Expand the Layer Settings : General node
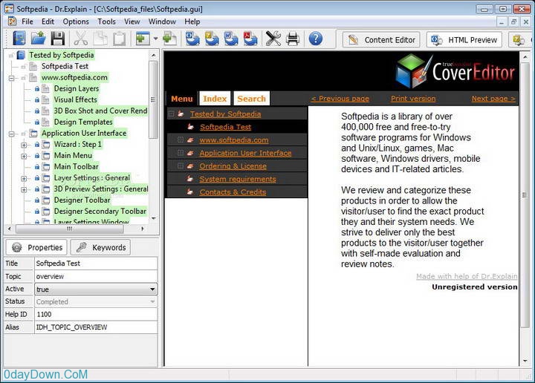The image size is (535, 383). [x=24, y=178]
